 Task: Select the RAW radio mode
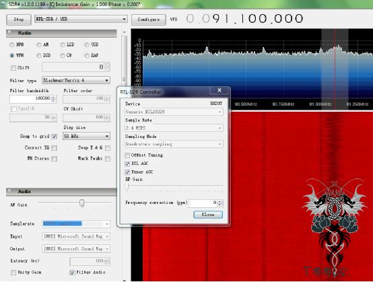pyautogui.click(x=87, y=55)
